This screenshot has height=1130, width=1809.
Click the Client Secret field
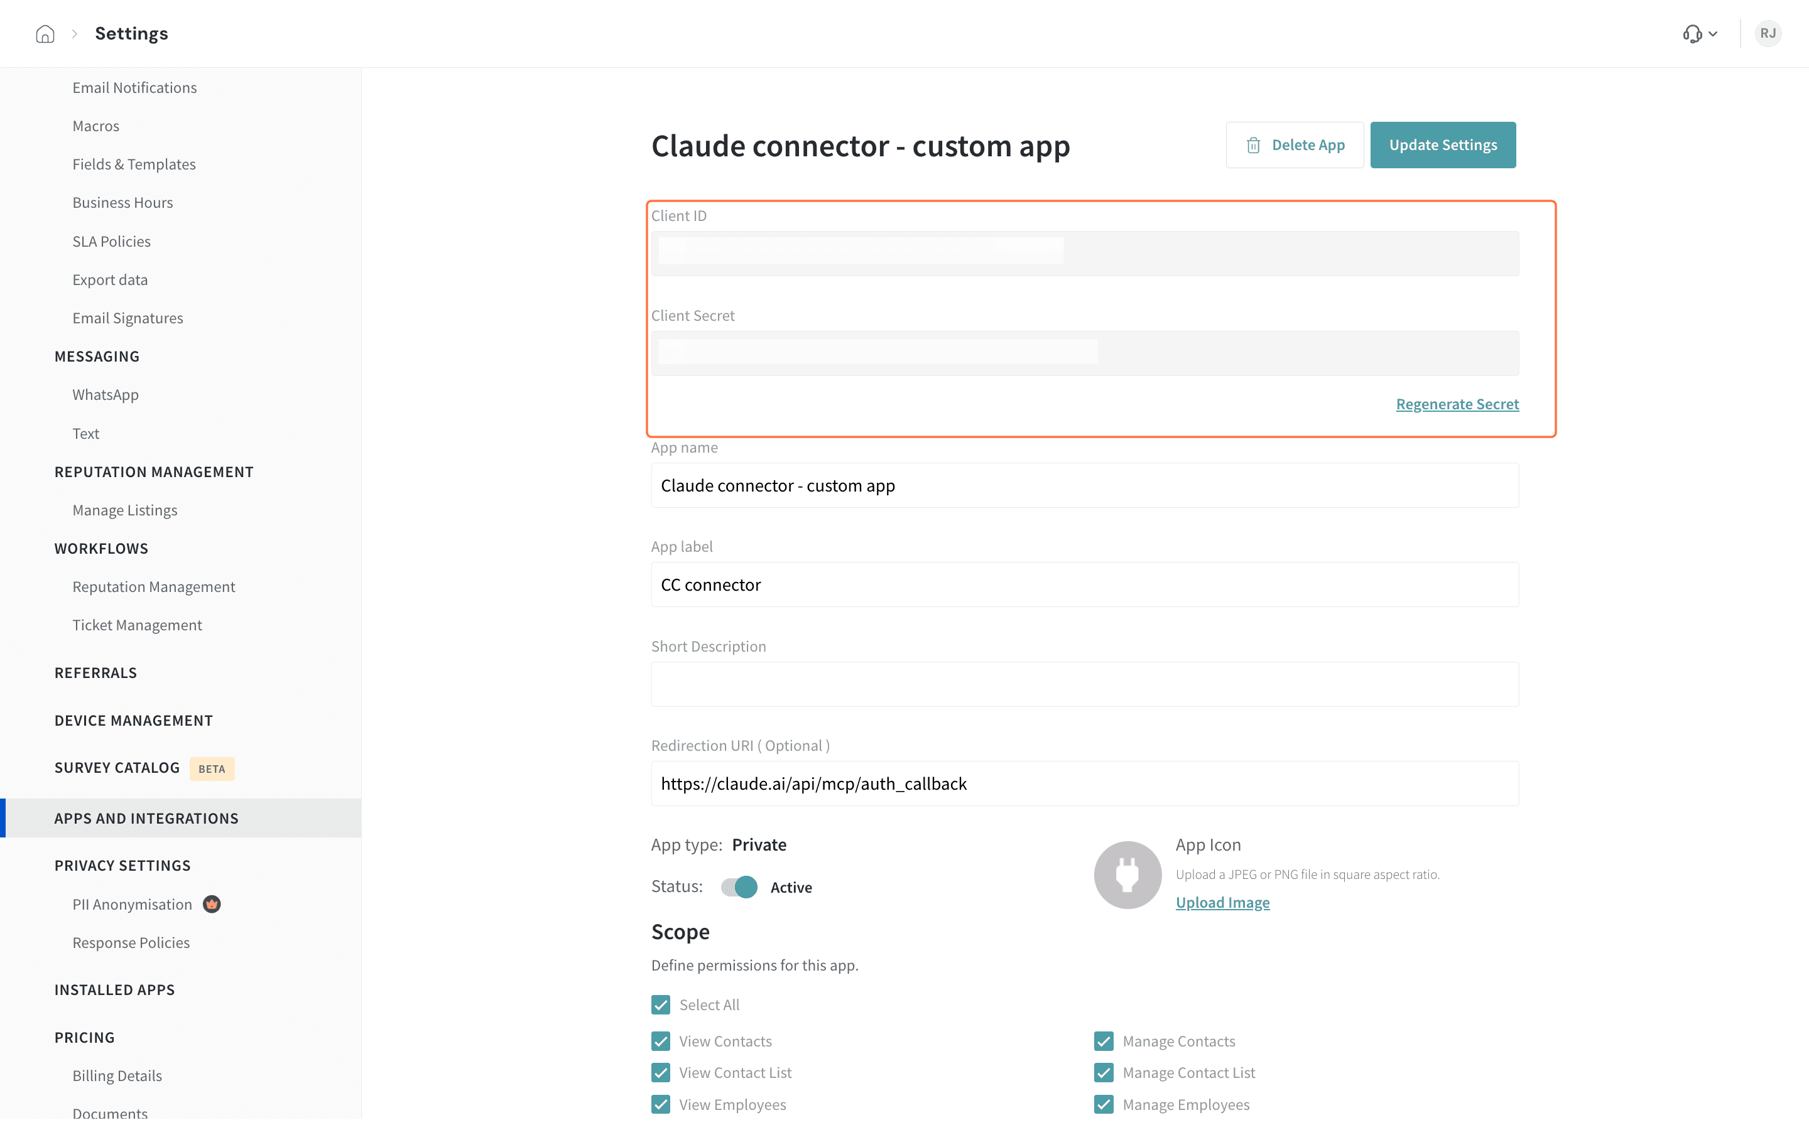[x=1085, y=353]
